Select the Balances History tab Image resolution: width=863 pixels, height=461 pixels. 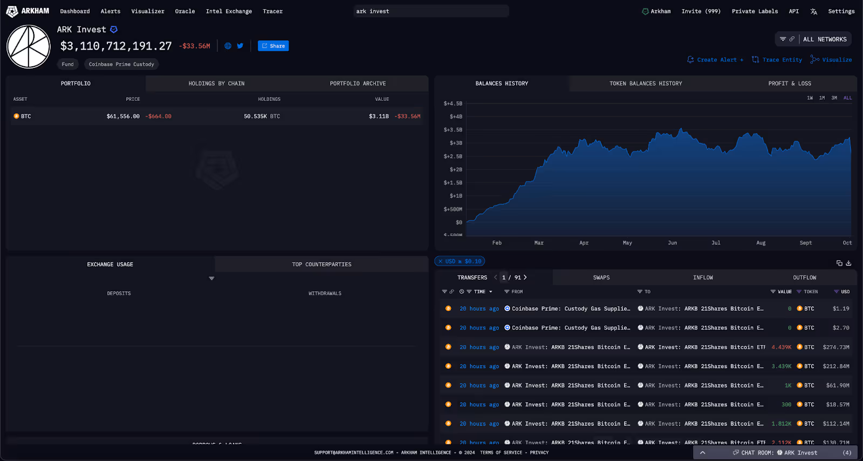pyautogui.click(x=502, y=84)
